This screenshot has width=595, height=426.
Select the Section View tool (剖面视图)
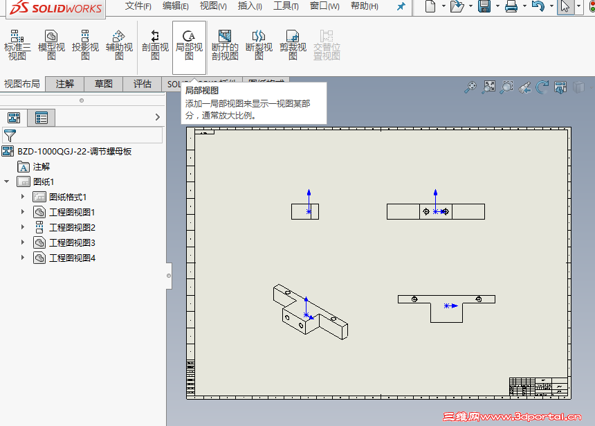(x=155, y=46)
